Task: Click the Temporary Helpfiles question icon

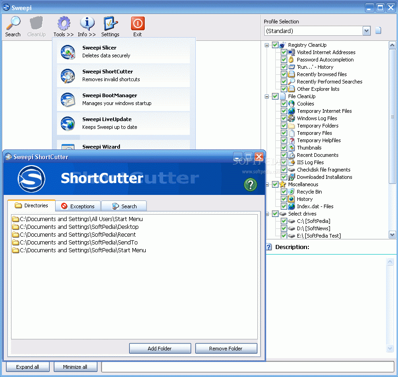Action: pos(292,141)
